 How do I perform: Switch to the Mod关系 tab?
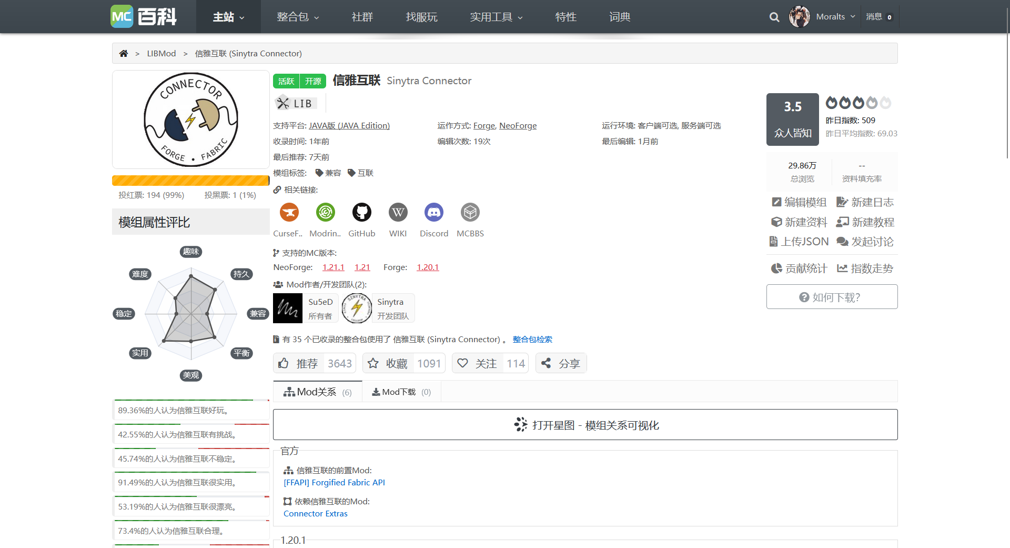[318, 392]
